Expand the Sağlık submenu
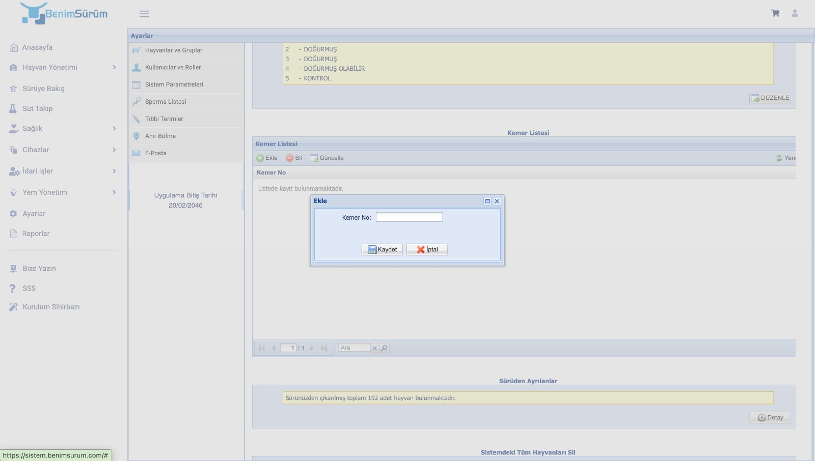The width and height of the screenshot is (815, 461). point(64,129)
